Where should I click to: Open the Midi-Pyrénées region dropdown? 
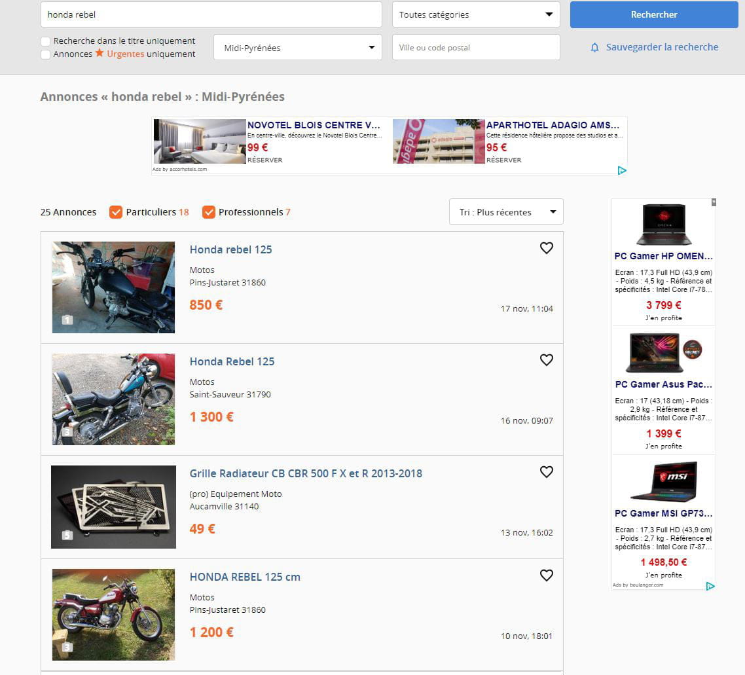(298, 48)
